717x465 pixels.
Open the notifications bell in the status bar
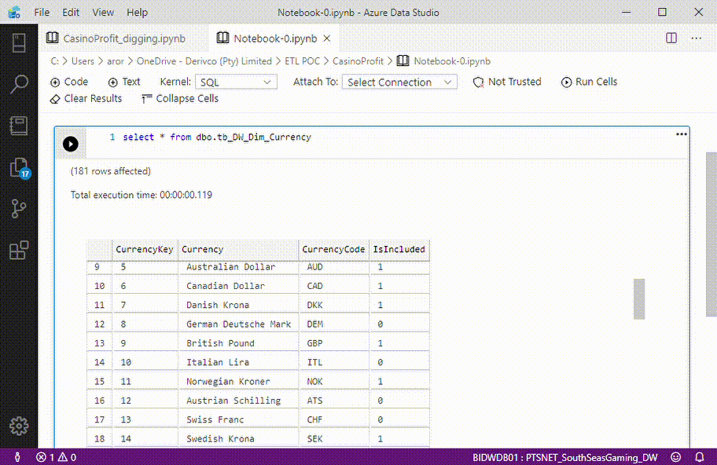coord(700,456)
